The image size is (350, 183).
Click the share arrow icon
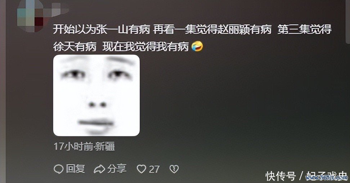coord(99,169)
